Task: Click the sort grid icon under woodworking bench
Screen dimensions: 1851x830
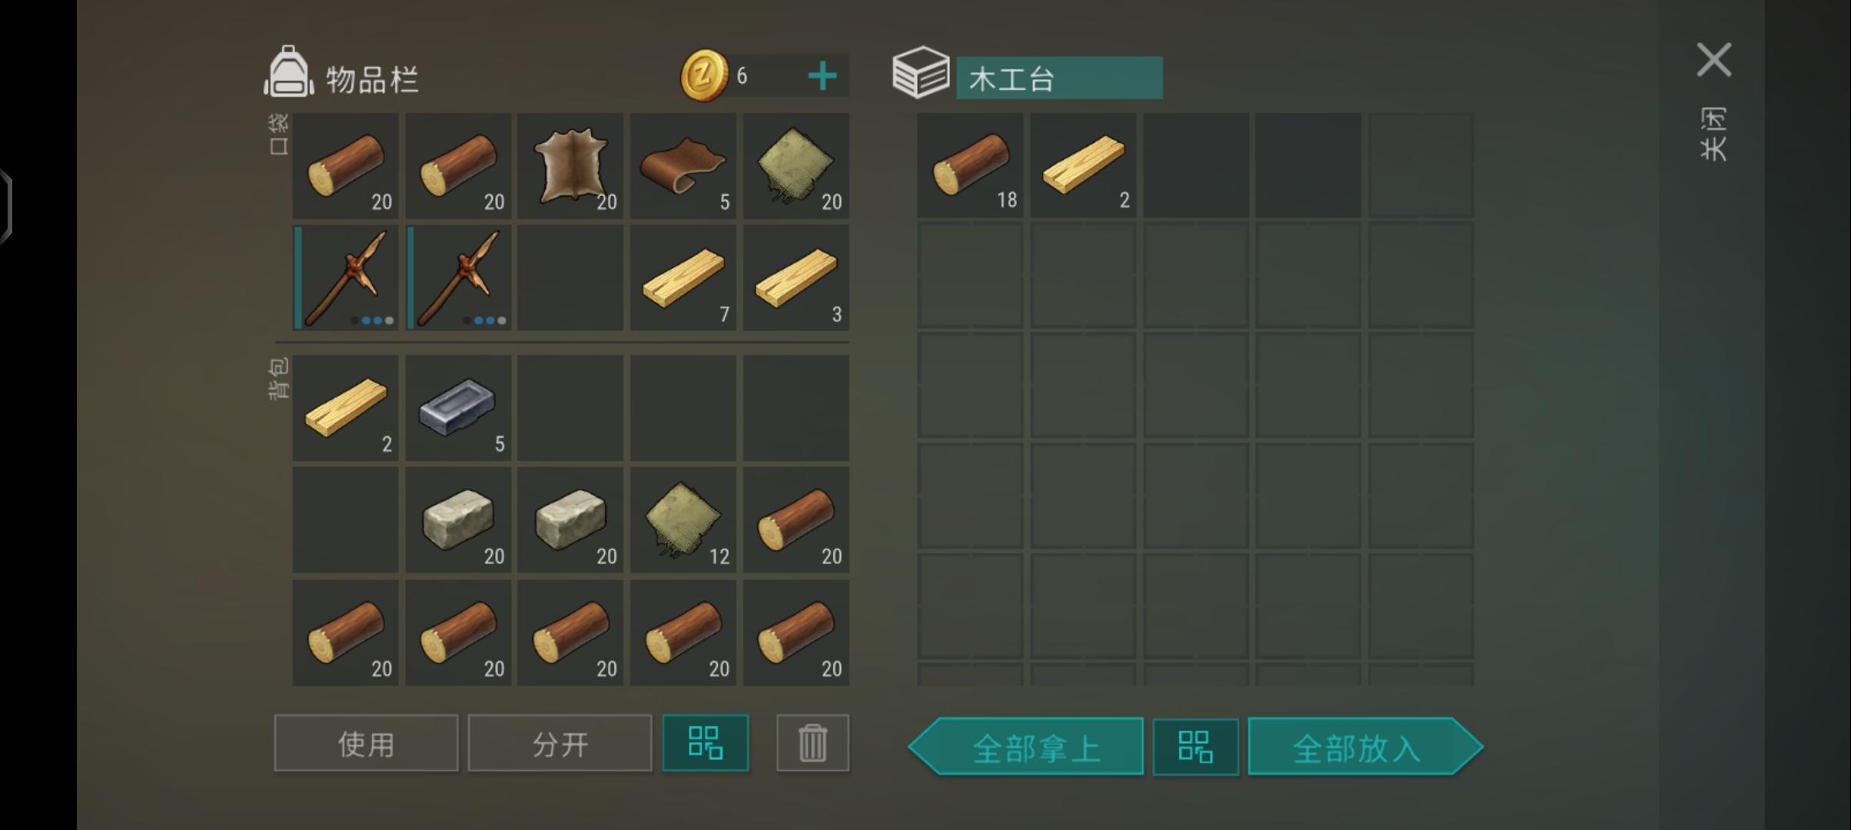Action: click(x=1195, y=747)
